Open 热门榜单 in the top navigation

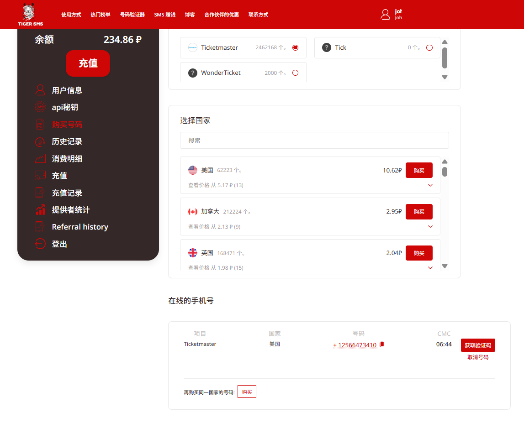(x=101, y=15)
